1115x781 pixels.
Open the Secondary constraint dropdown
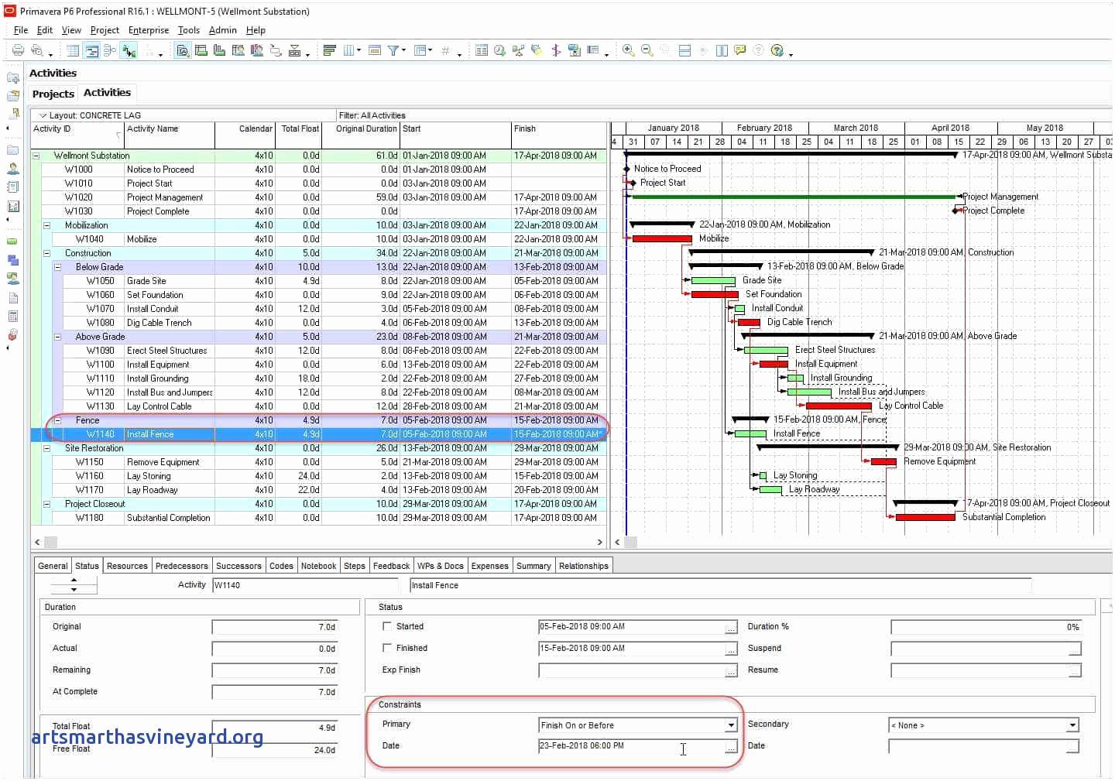click(x=1072, y=725)
